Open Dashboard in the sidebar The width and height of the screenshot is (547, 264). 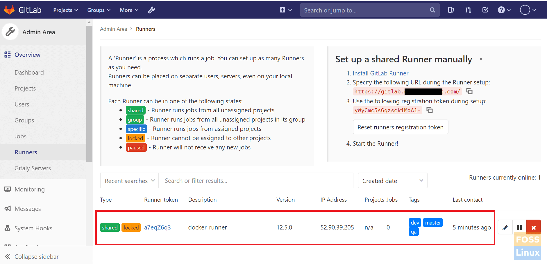[x=29, y=73]
